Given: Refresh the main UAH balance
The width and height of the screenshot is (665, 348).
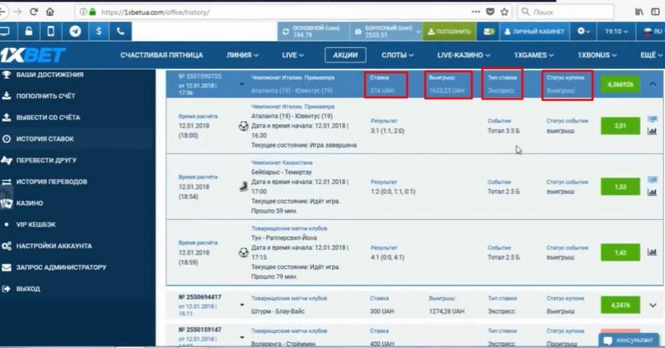Looking at the screenshot, I should tap(286, 32).
